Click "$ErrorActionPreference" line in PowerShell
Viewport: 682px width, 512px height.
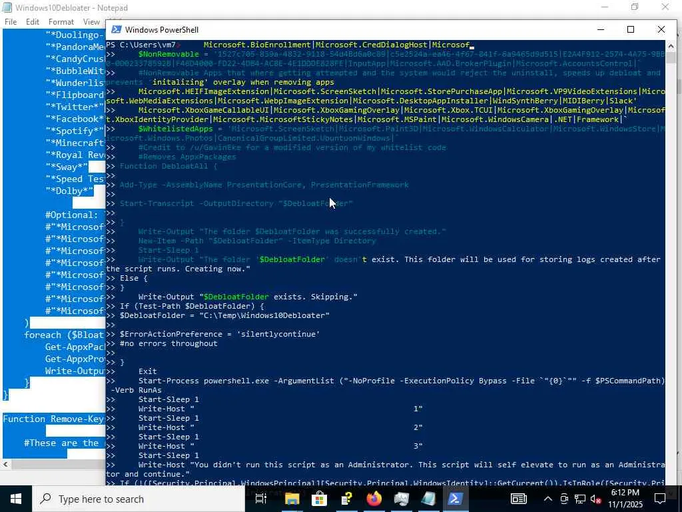click(220, 334)
